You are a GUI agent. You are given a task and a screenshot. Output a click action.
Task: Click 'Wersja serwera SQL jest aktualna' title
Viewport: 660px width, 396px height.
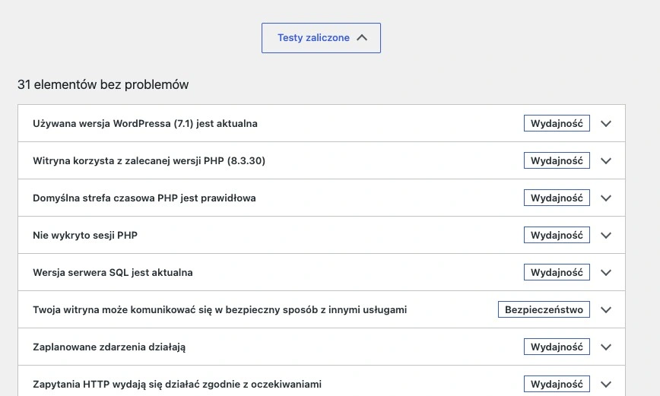point(113,272)
